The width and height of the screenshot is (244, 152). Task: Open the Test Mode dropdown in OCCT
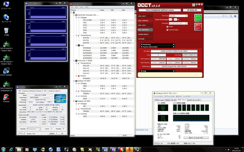pos(187,23)
